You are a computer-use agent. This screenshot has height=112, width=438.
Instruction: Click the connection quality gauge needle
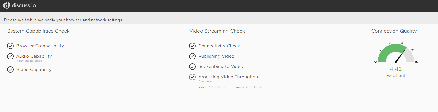[401, 55]
